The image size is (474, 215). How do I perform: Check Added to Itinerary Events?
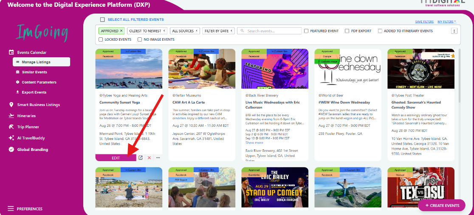[x=380, y=31]
